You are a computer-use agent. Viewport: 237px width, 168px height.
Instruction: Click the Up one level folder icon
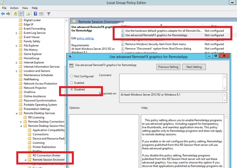[x=15, y=14]
